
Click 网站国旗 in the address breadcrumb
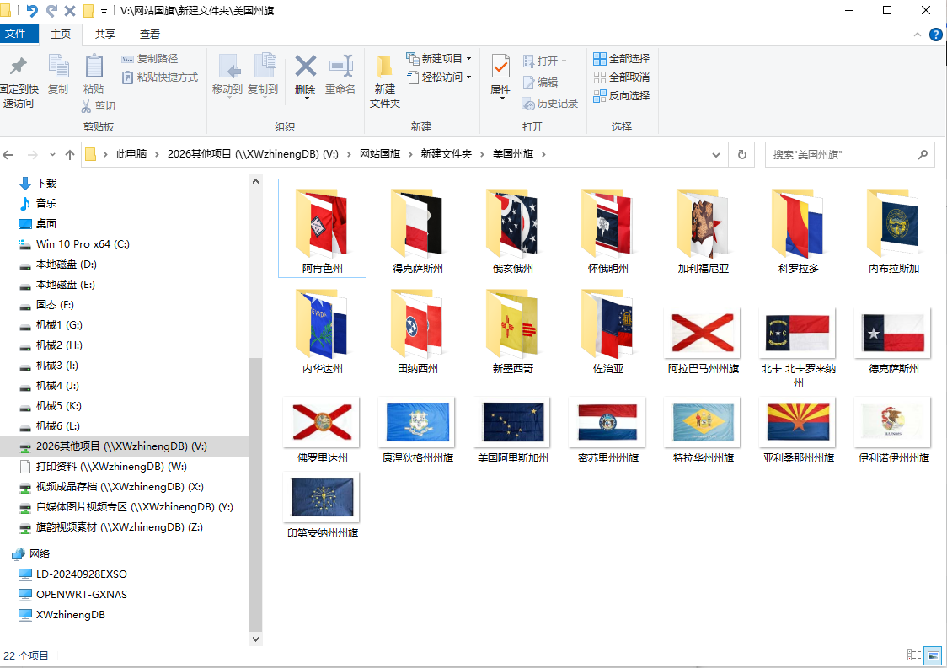point(380,154)
